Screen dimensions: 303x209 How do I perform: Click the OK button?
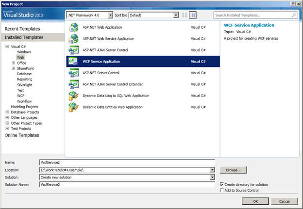click(x=255, y=201)
